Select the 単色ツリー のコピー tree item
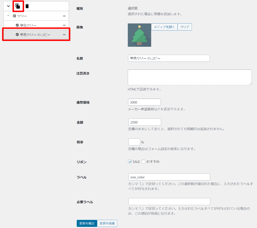Viewport: 257px width, 228px height. 36,34
